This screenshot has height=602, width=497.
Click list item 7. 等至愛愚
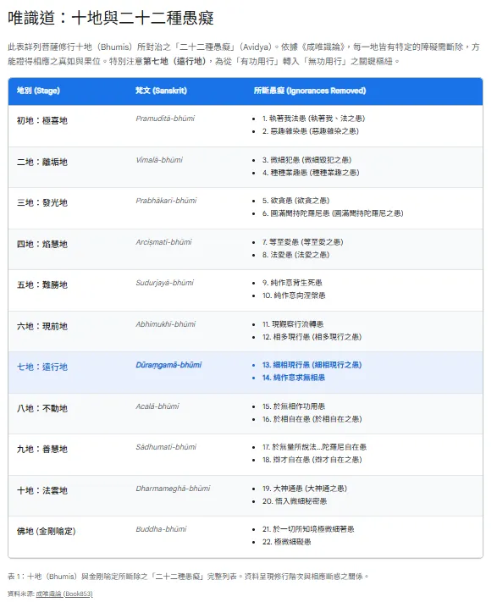tap(303, 242)
